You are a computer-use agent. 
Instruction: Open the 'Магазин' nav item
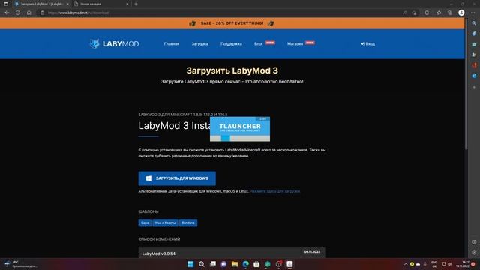click(x=295, y=44)
